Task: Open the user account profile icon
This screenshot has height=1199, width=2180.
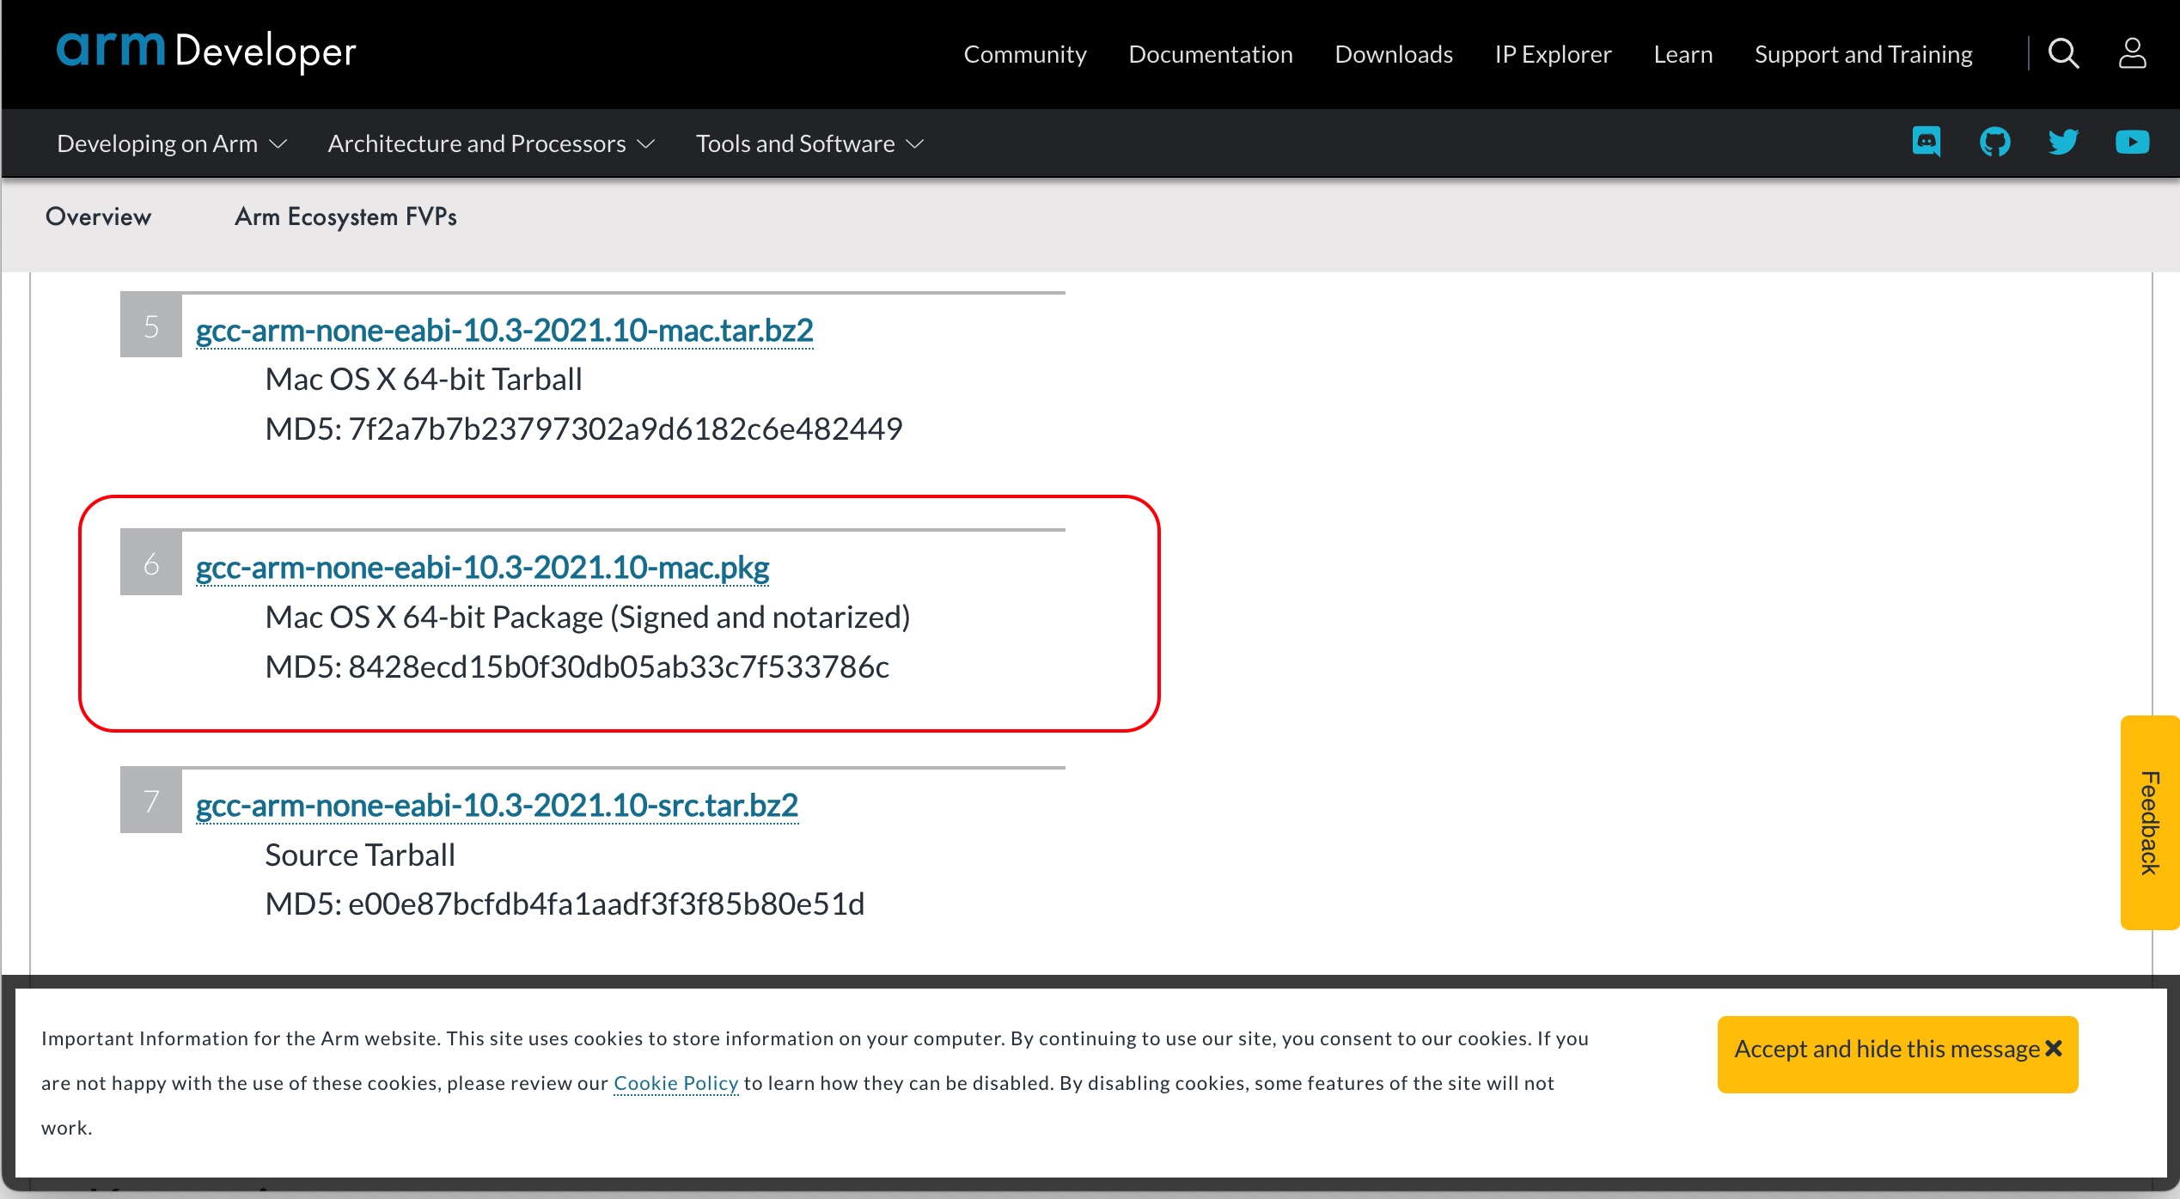Action: 2132,53
